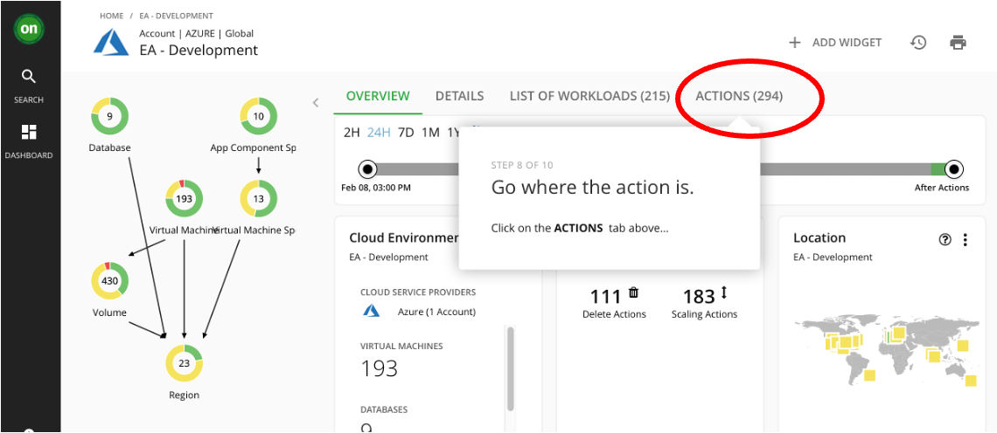This screenshot has width=997, height=433.
Task: Select the 7D time range
Action: pos(406,133)
